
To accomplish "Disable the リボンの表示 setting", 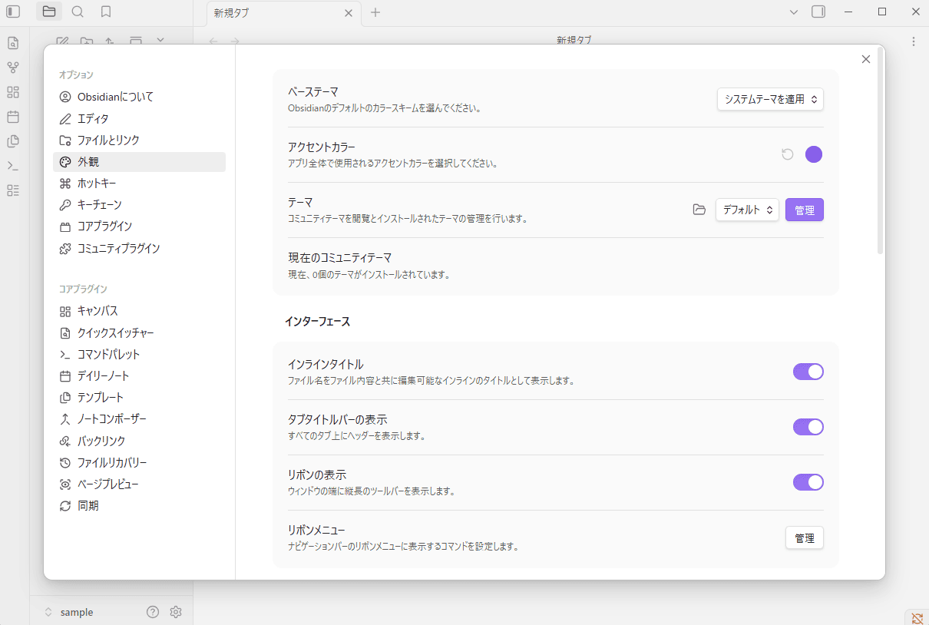I will click(808, 482).
